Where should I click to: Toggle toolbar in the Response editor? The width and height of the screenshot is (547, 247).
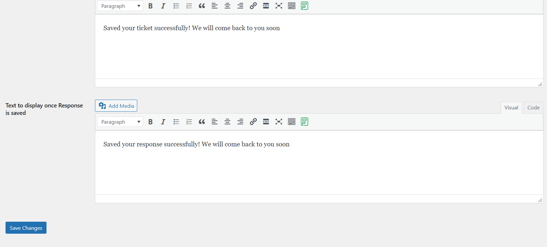292,122
